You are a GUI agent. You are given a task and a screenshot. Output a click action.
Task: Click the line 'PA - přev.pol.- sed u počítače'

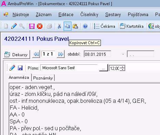pos(45,128)
